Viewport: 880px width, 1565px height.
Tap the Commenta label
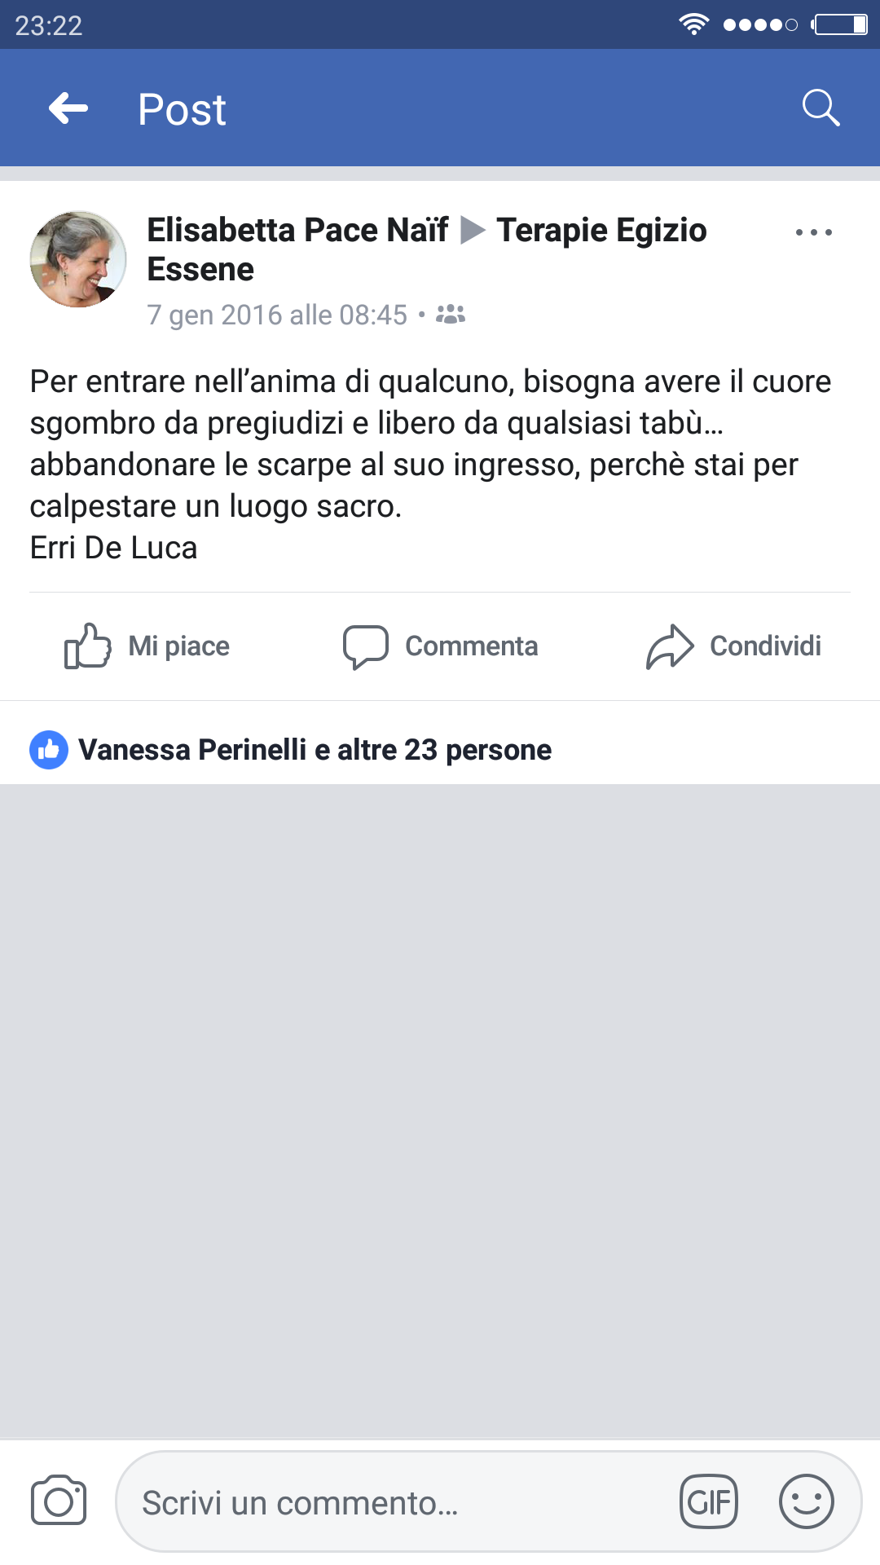pyautogui.click(x=472, y=646)
